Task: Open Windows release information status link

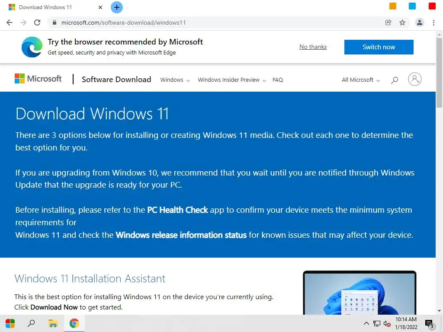Action: tap(181, 235)
